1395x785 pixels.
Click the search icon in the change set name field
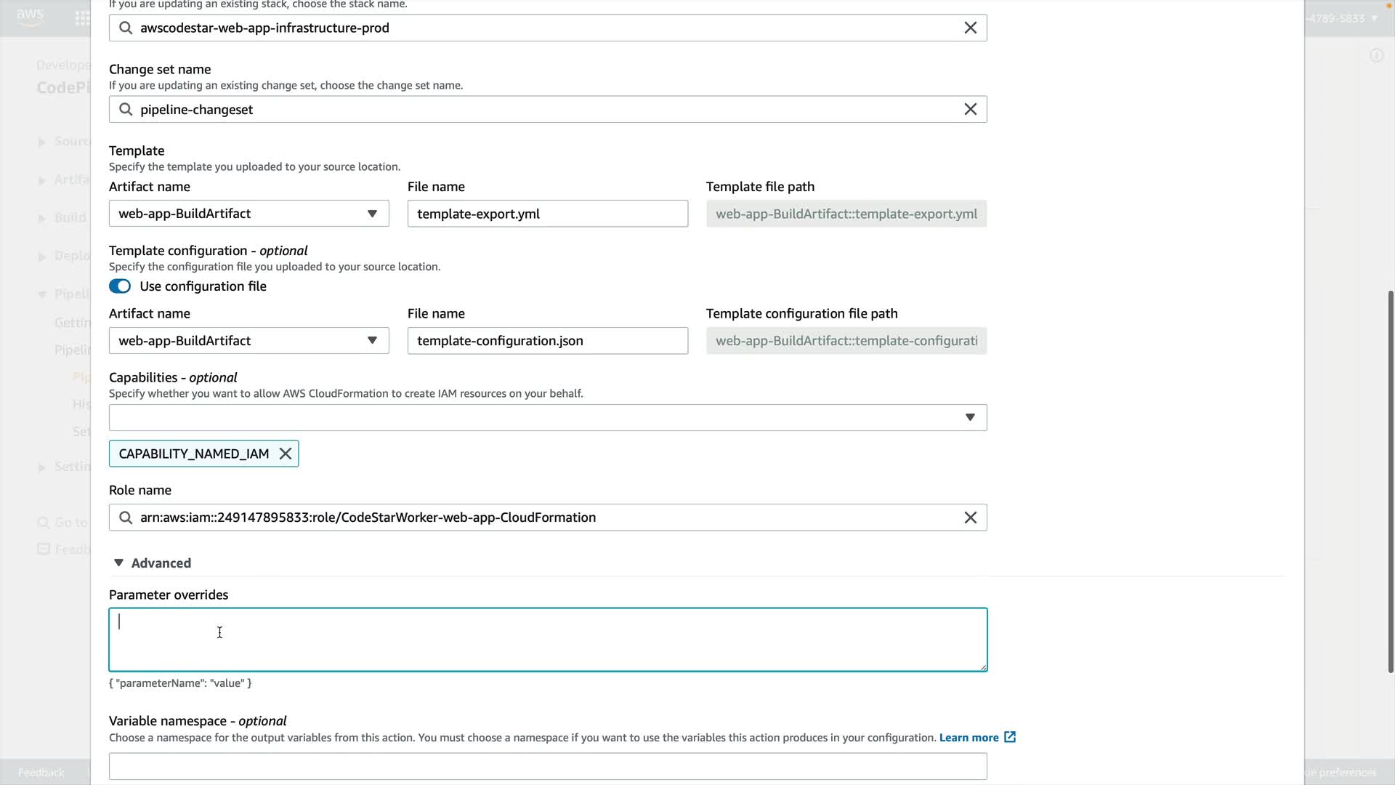pos(126,109)
